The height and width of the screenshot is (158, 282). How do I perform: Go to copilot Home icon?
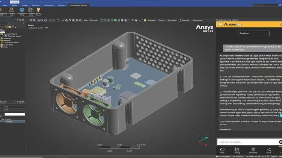[222, 150]
